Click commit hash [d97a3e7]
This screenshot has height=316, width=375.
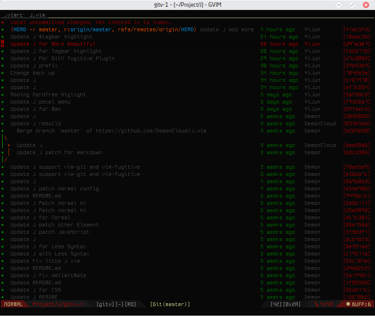[x=356, y=44]
